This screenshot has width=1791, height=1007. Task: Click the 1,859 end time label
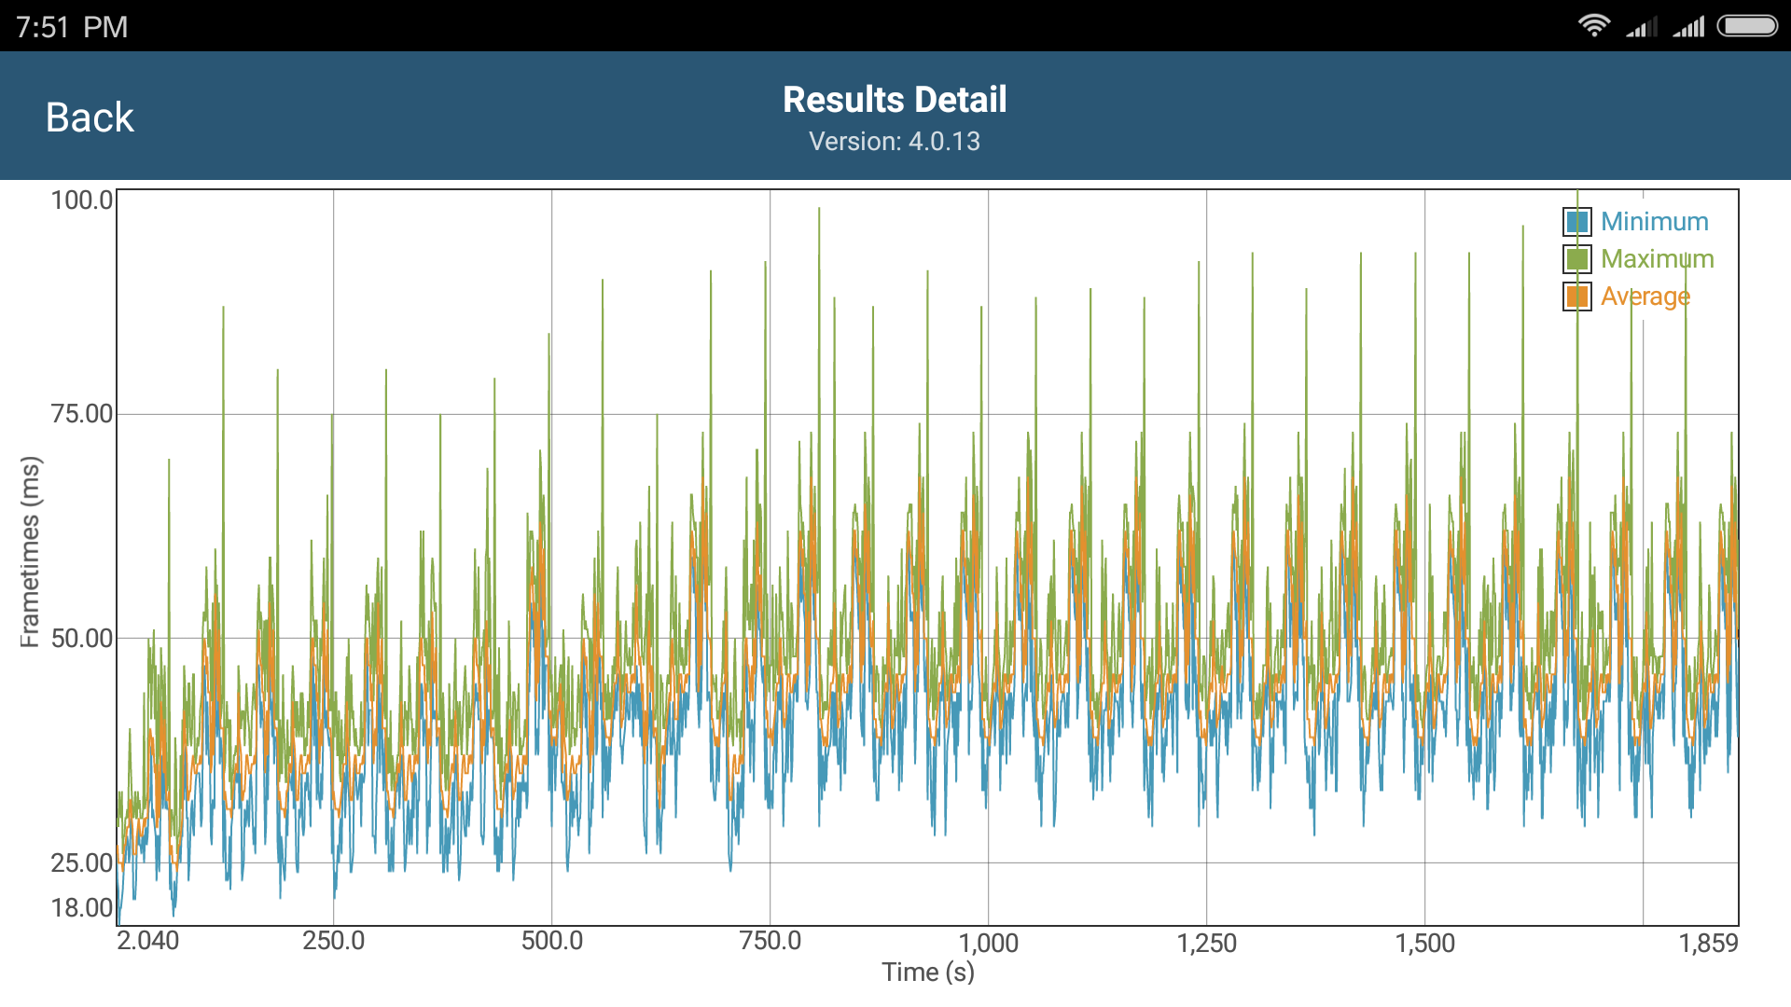click(x=1708, y=943)
